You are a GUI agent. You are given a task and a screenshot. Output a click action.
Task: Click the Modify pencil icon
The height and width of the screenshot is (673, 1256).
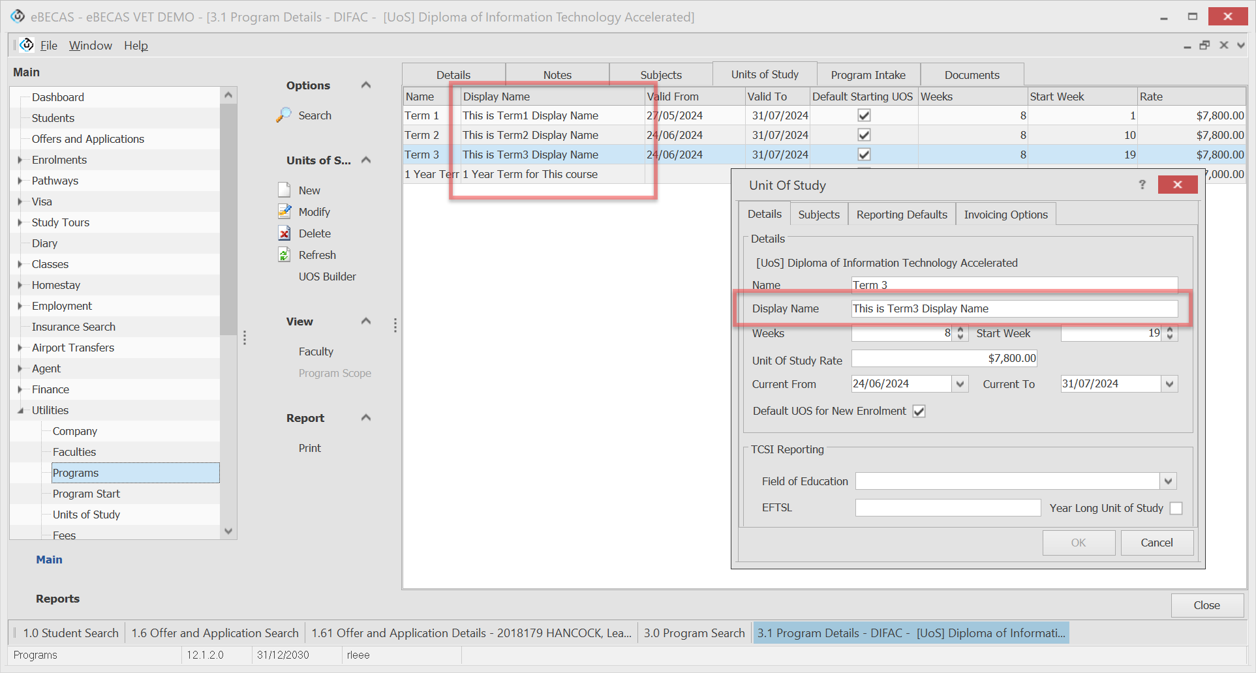(284, 211)
